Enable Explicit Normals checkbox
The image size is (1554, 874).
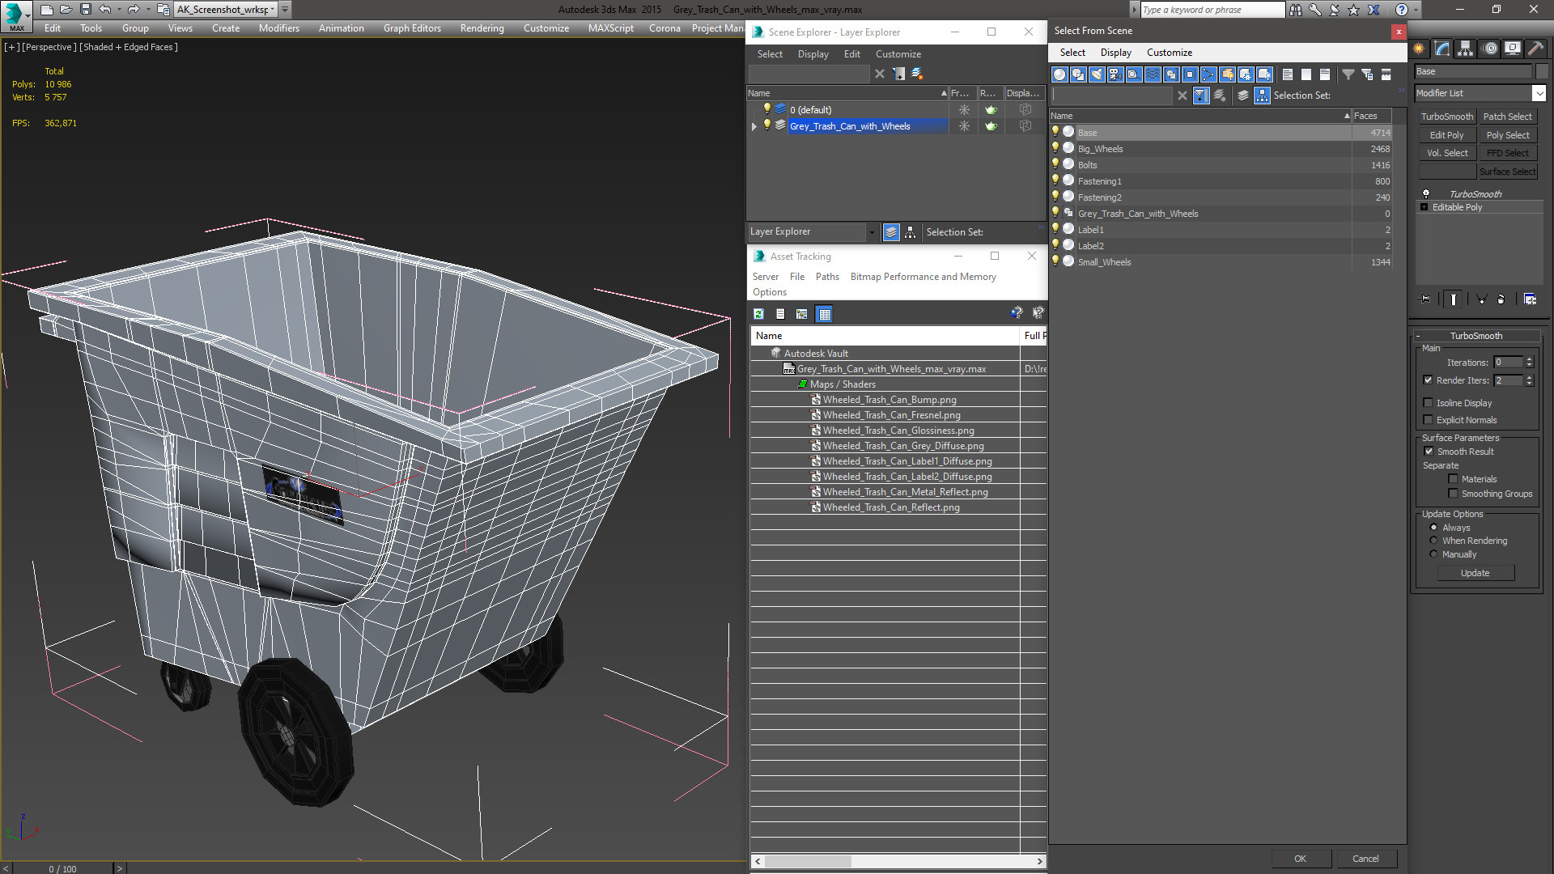click(x=1428, y=420)
